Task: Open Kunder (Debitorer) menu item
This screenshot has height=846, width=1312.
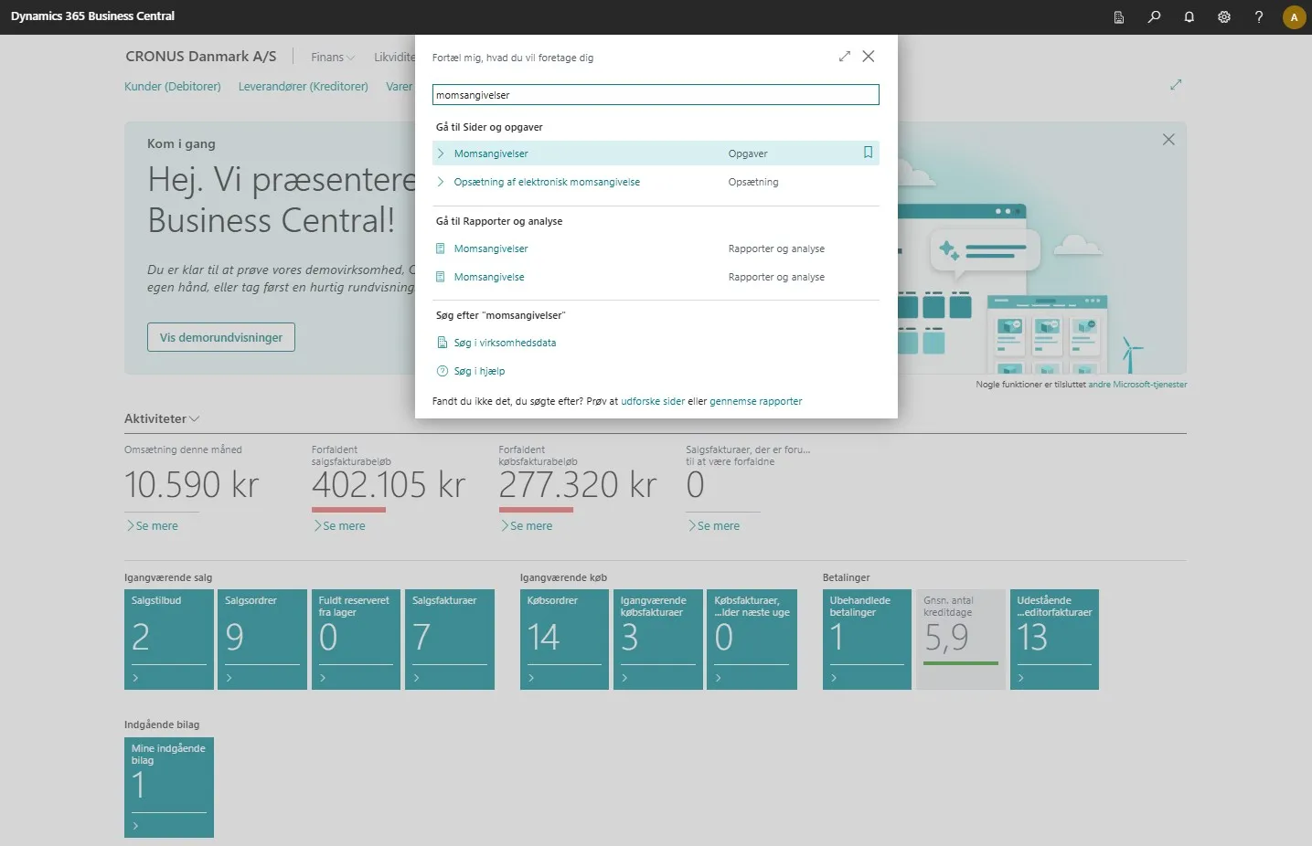Action: point(173,86)
